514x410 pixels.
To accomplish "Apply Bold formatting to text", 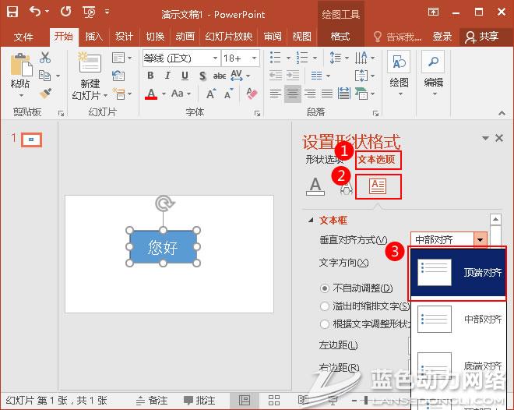I will pyautogui.click(x=150, y=76).
